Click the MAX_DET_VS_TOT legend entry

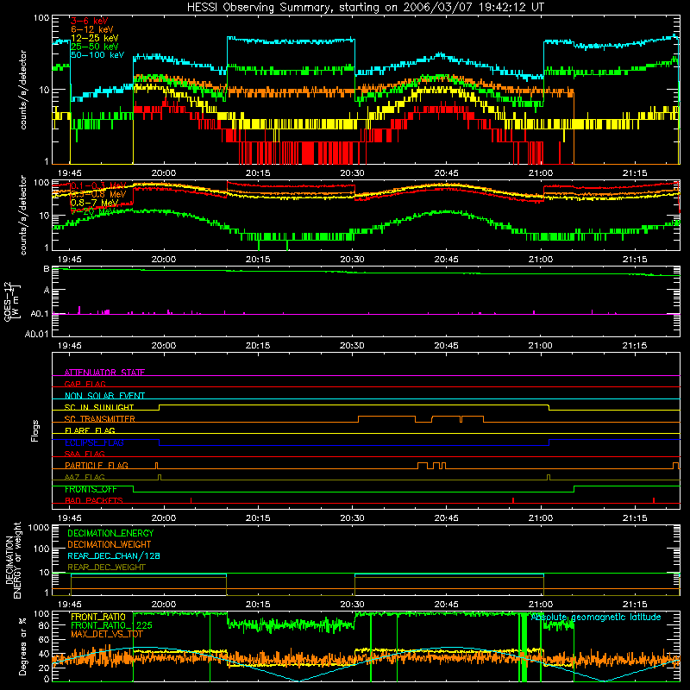pyautogui.click(x=107, y=634)
